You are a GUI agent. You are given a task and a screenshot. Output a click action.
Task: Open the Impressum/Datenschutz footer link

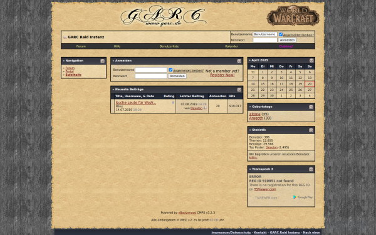pyautogui.click(x=231, y=232)
